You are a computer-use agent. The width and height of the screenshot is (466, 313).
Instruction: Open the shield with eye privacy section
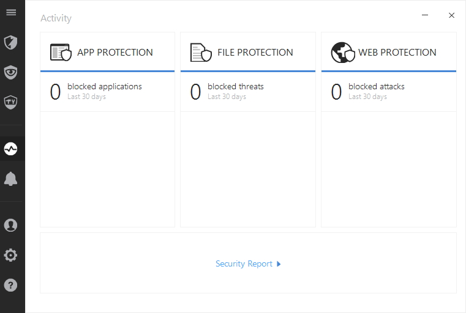click(x=10, y=72)
